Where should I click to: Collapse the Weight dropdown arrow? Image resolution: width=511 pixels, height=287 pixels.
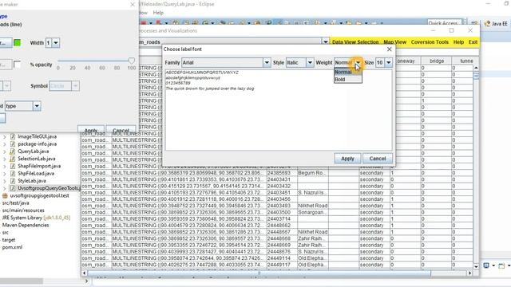click(x=358, y=62)
